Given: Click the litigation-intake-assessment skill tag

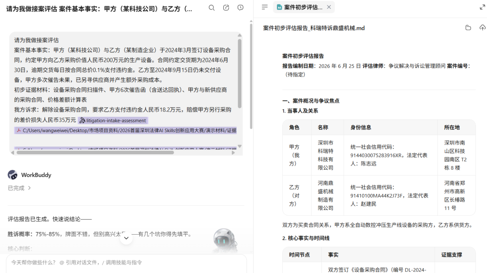Looking at the screenshot, I should coord(113,120).
